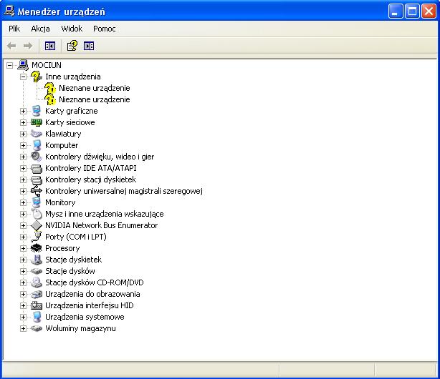Click the MOCIUN computer icon
Image resolution: width=440 pixels, height=379 pixels.
(23, 65)
